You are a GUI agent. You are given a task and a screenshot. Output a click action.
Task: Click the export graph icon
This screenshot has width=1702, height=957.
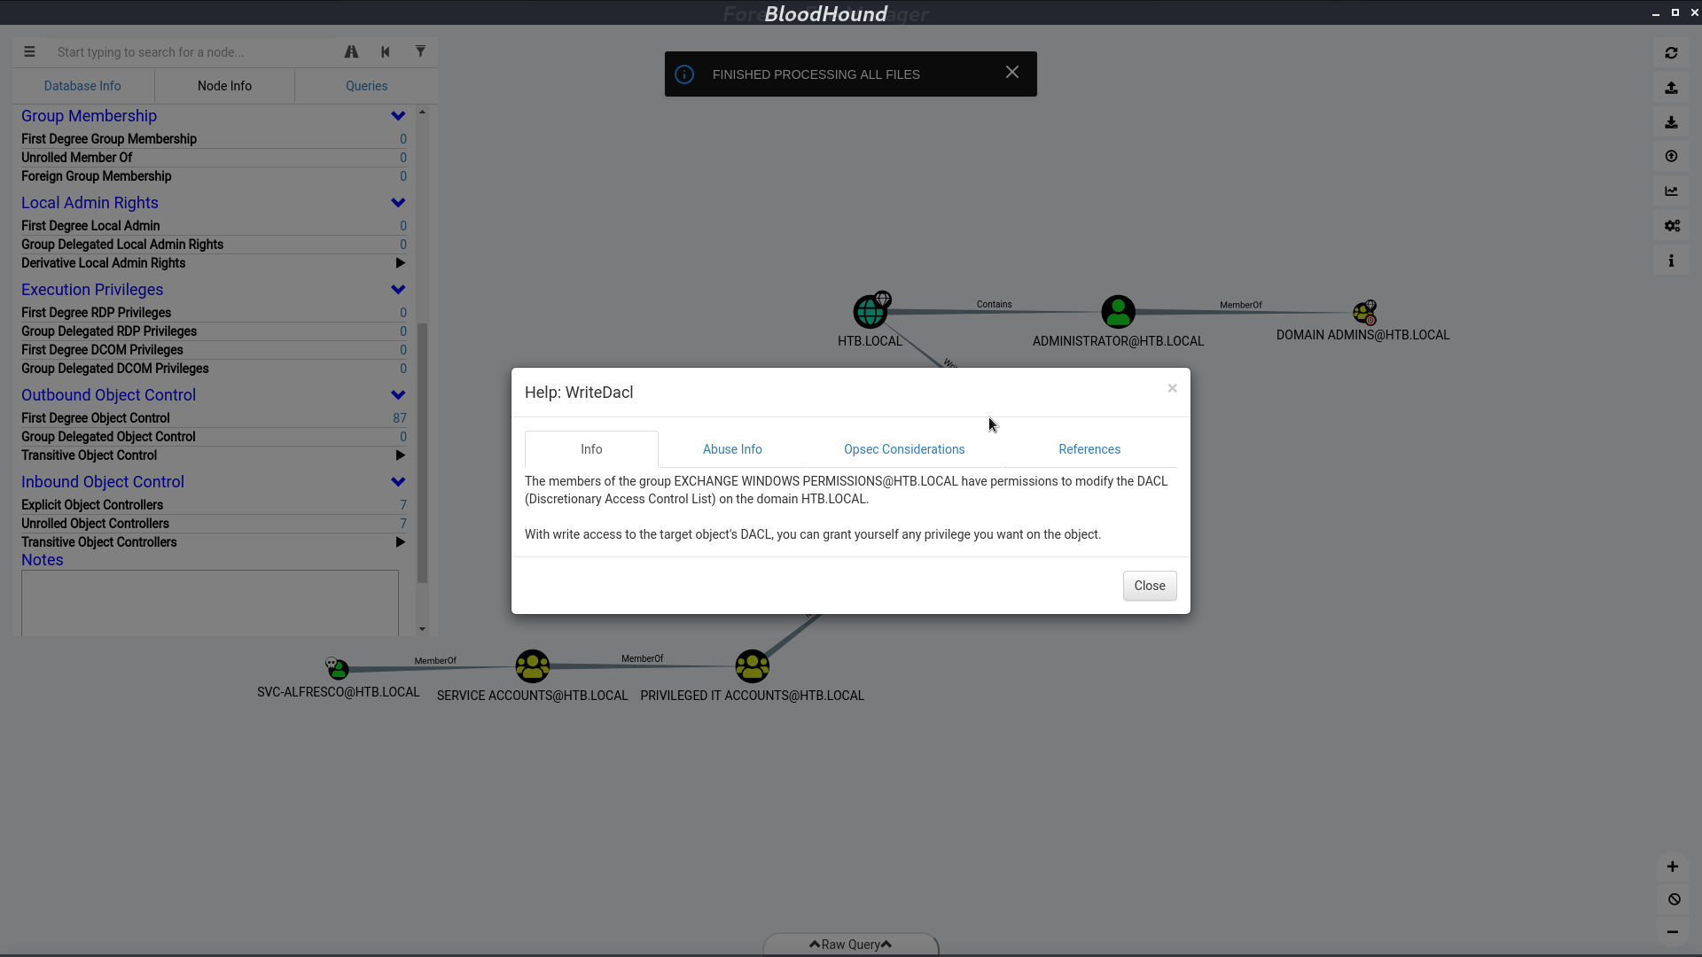pyautogui.click(x=1671, y=88)
